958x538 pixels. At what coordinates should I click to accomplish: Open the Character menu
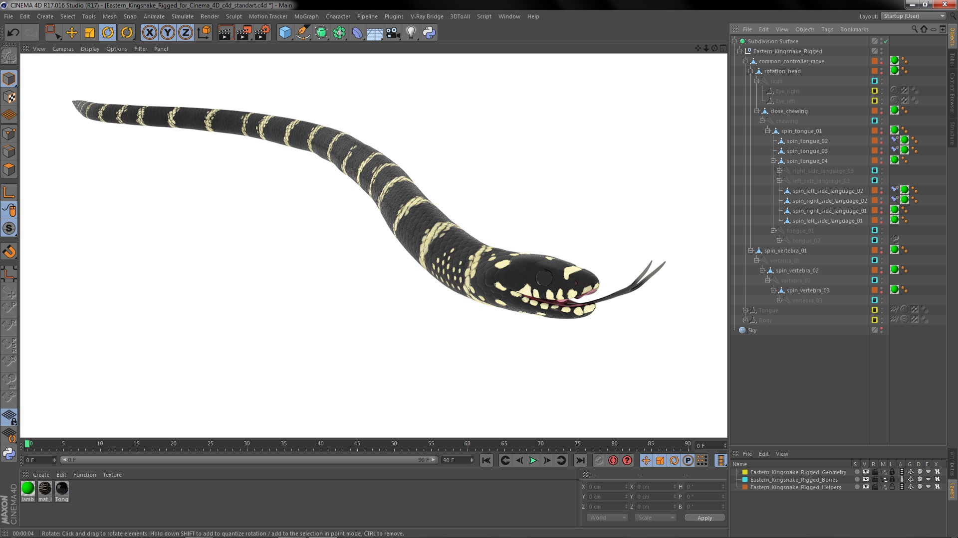338,16
